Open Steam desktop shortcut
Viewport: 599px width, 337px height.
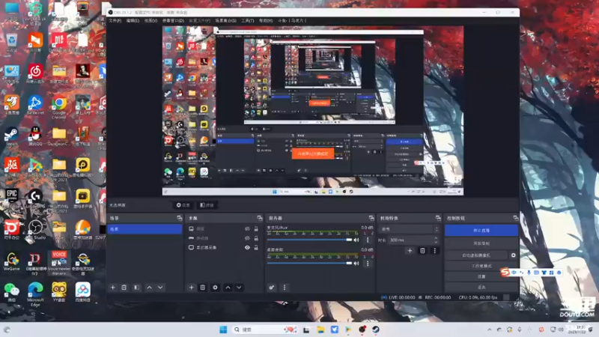[x=11, y=137]
